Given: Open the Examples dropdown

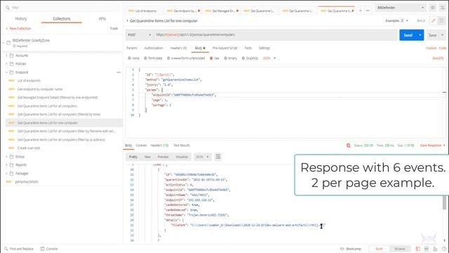Looking at the screenshot, I should (396, 20).
